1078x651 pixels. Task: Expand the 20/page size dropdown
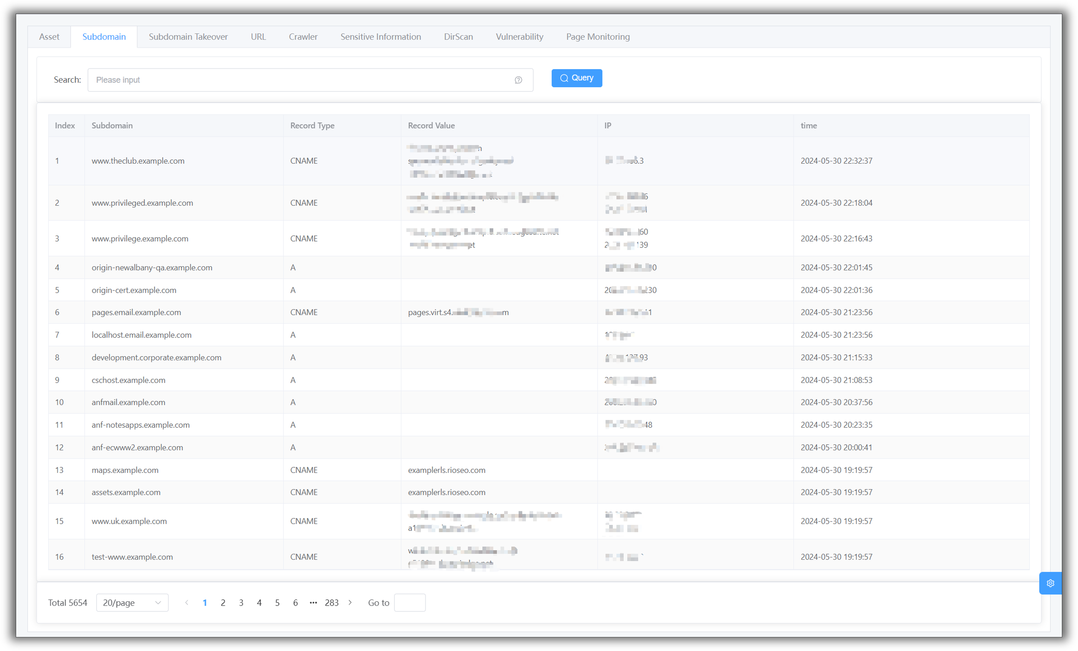tap(132, 602)
